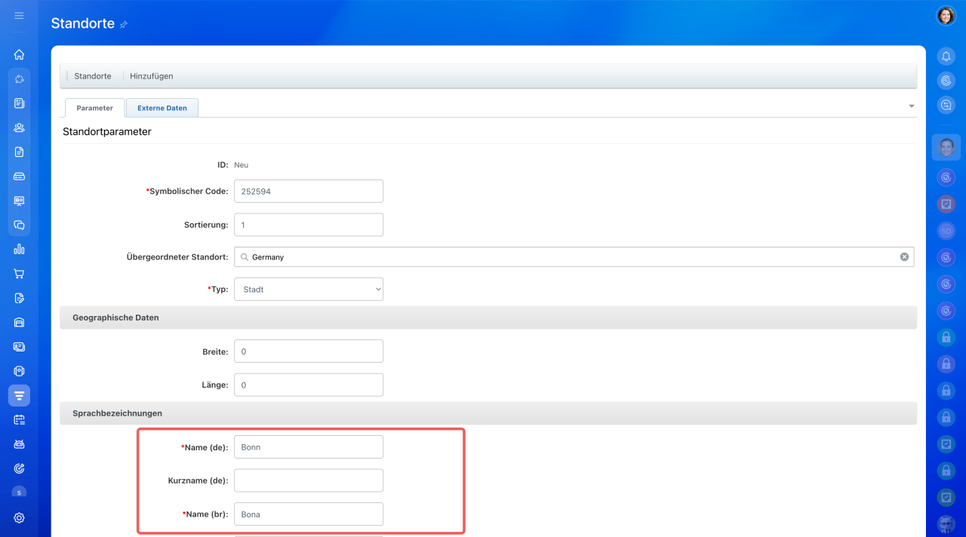
Task: Open the shopping cart icon in sidebar
Action: pos(20,274)
